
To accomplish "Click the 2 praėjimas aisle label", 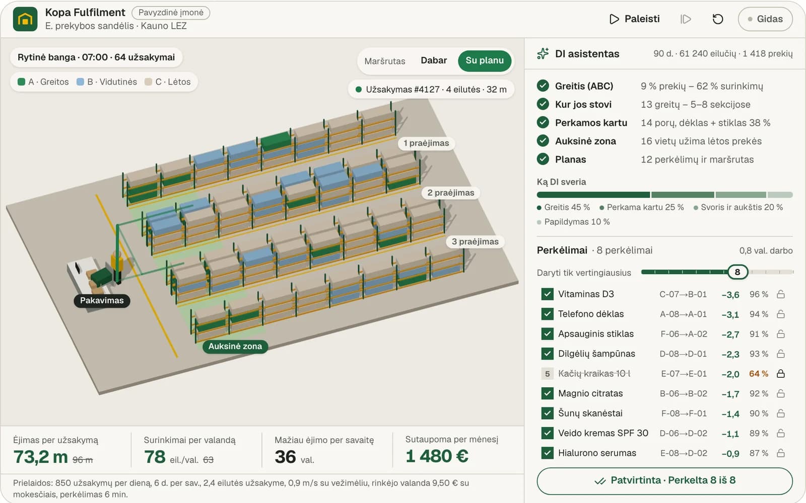I will pos(451,193).
